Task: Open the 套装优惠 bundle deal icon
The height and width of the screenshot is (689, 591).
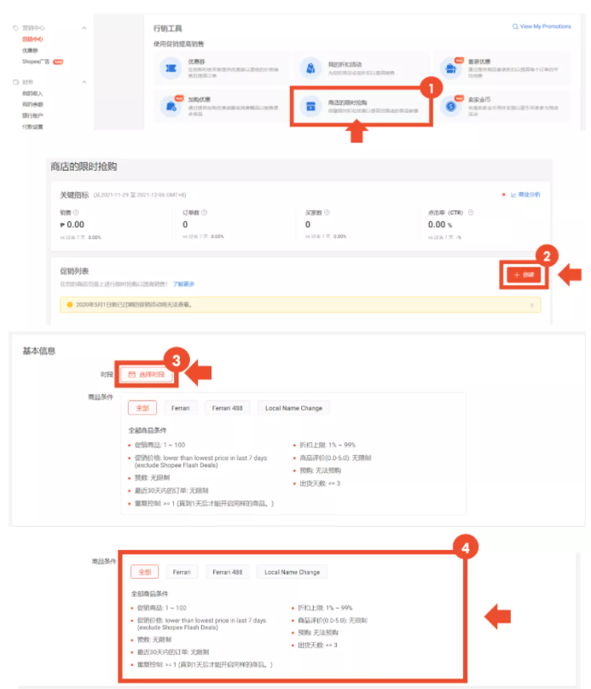Action: pos(450,68)
